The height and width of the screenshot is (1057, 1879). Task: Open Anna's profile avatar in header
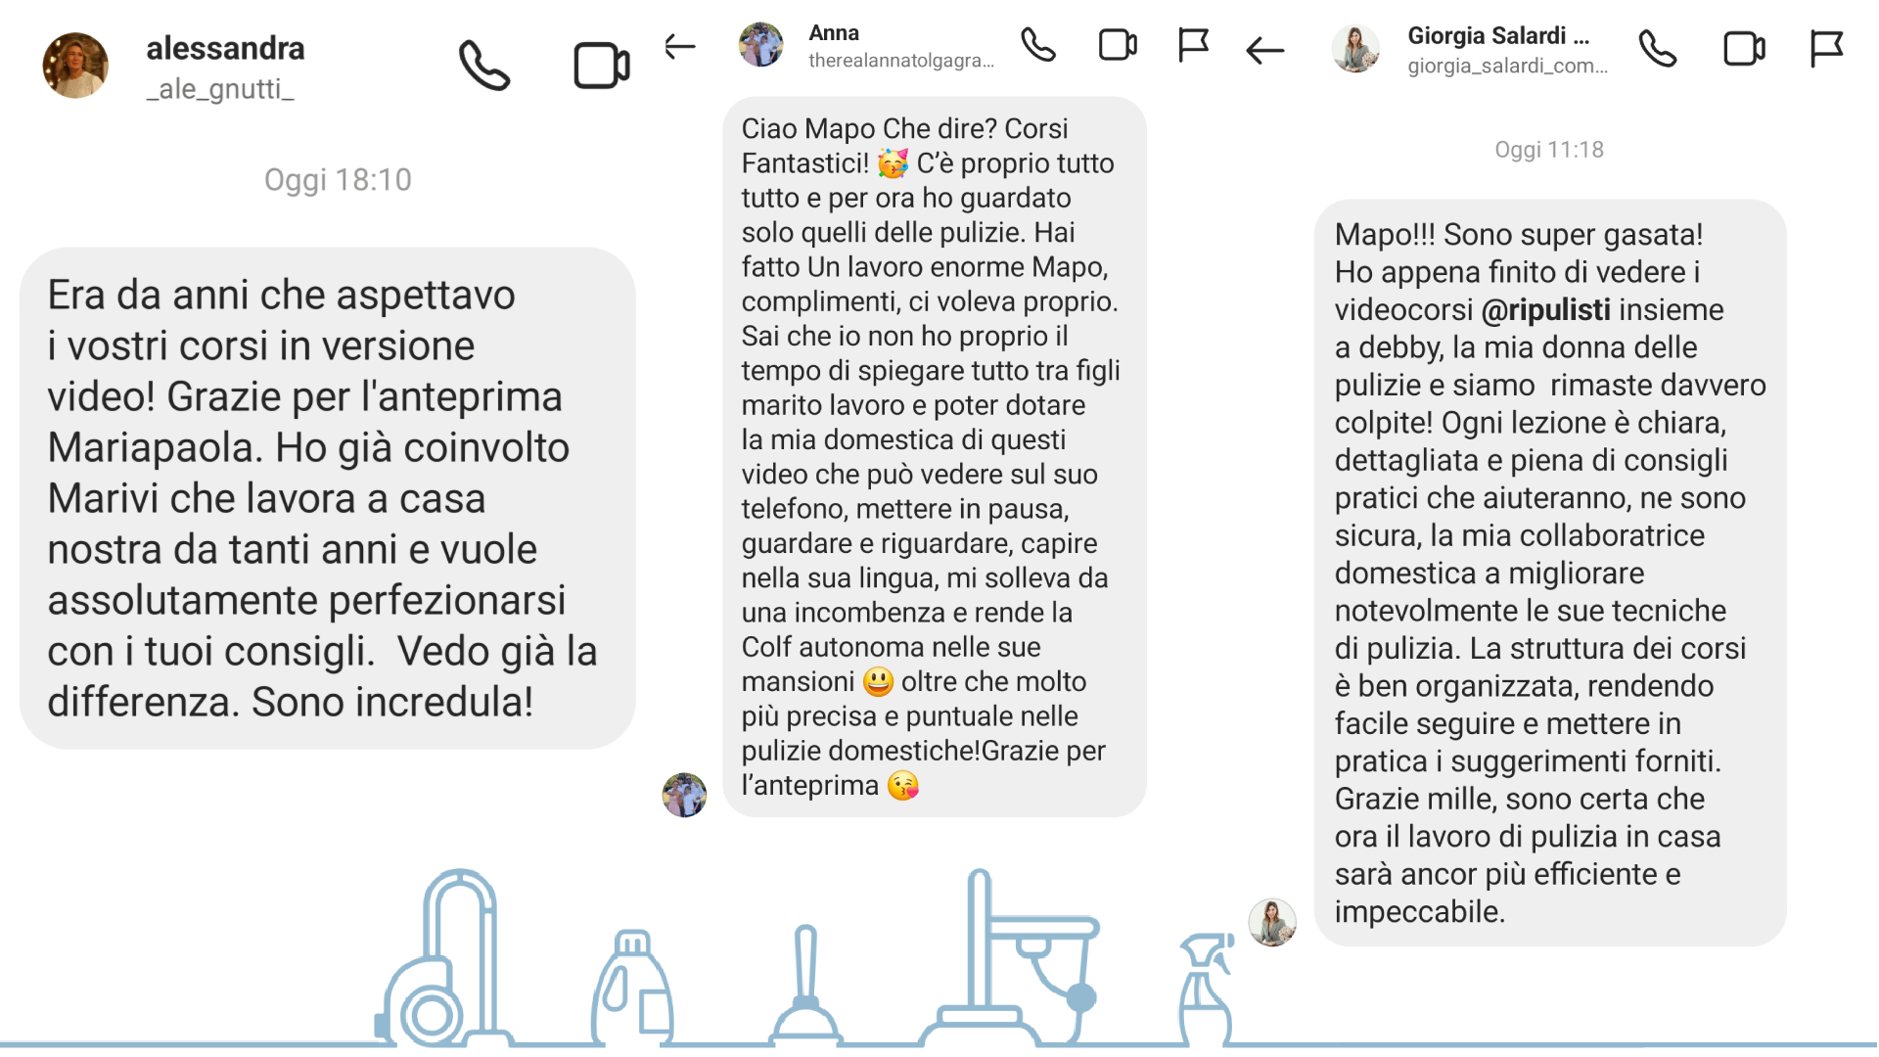tap(760, 45)
